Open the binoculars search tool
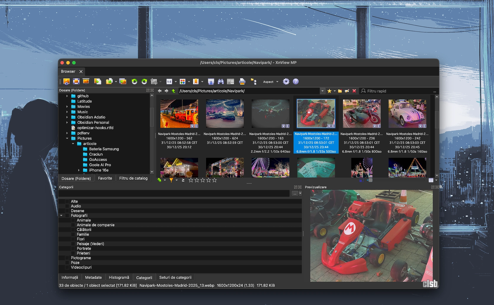This screenshot has width=494, height=305. (x=221, y=82)
